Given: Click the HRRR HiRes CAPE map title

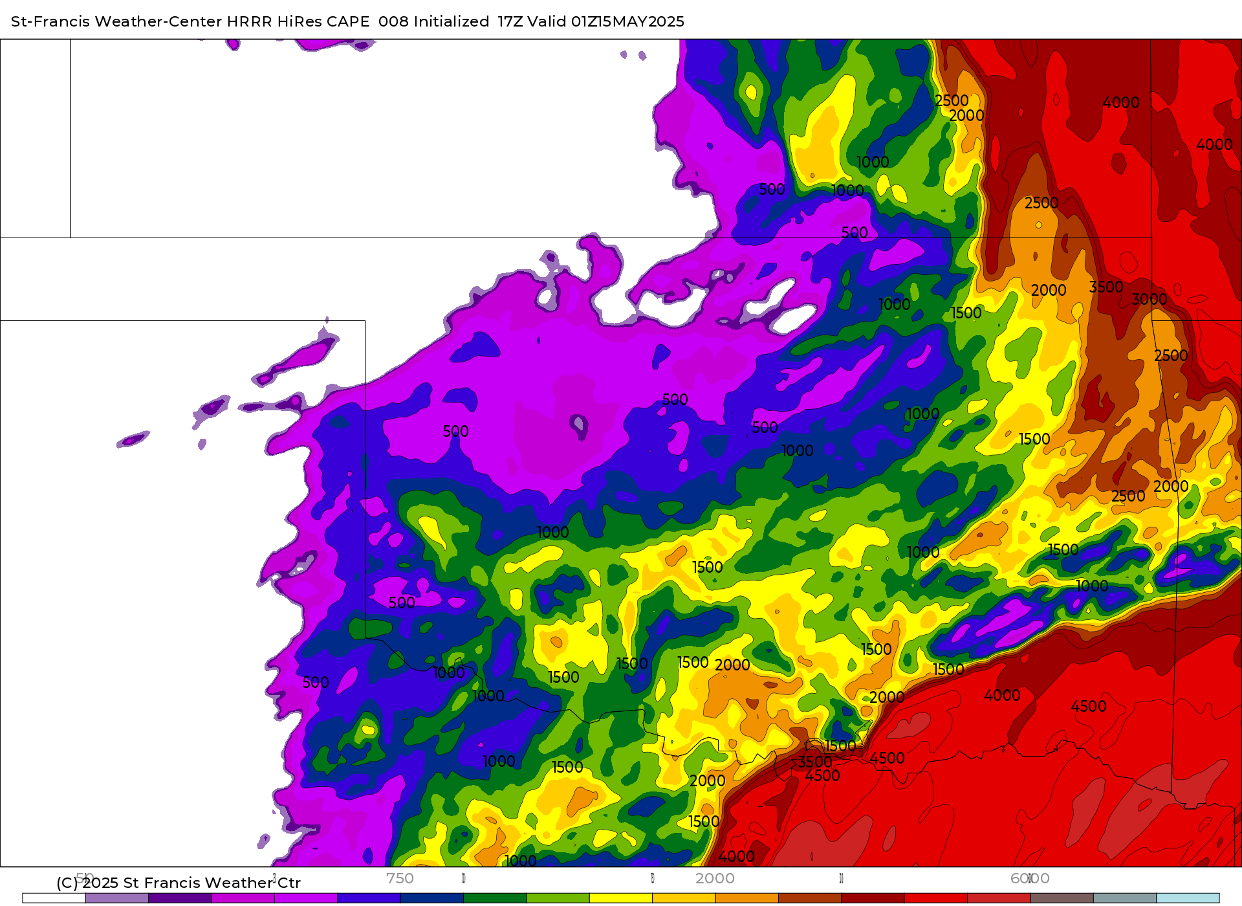Looking at the screenshot, I should [347, 21].
